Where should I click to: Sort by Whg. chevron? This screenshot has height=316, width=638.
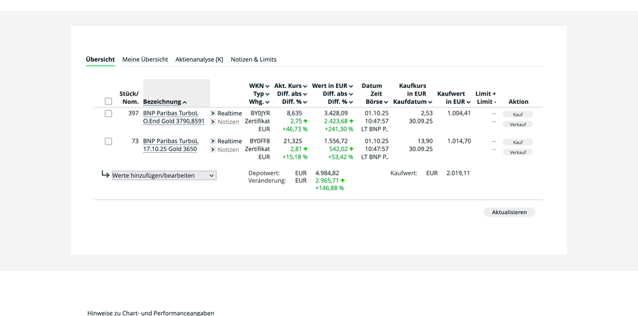[268, 102]
